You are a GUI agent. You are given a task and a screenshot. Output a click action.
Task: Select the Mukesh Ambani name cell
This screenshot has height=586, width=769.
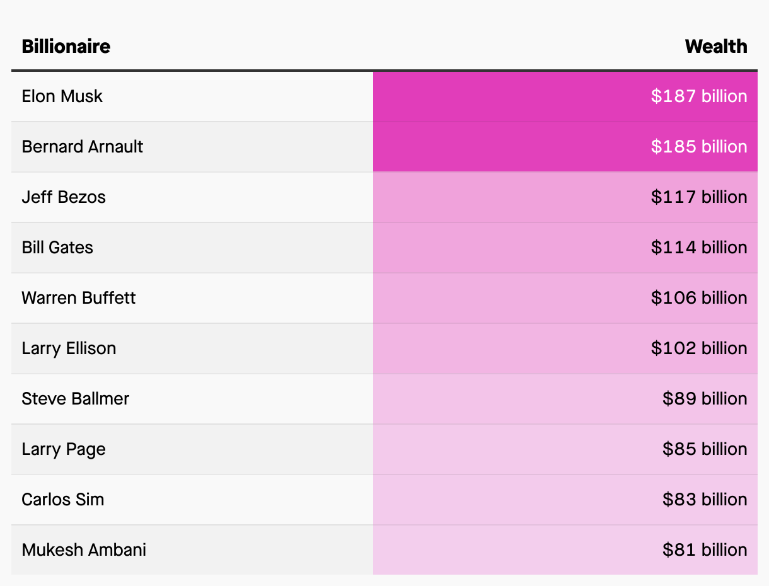pyautogui.click(x=84, y=550)
